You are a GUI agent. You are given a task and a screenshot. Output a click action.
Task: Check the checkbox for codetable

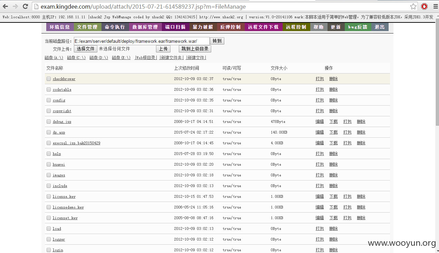[x=49, y=89]
